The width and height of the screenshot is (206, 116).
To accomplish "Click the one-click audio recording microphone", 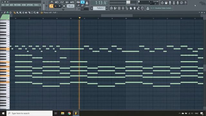I will click(x=178, y=3).
